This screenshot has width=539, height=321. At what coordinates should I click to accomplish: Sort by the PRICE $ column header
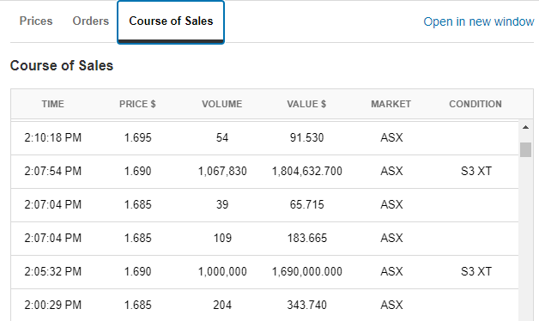[137, 104]
